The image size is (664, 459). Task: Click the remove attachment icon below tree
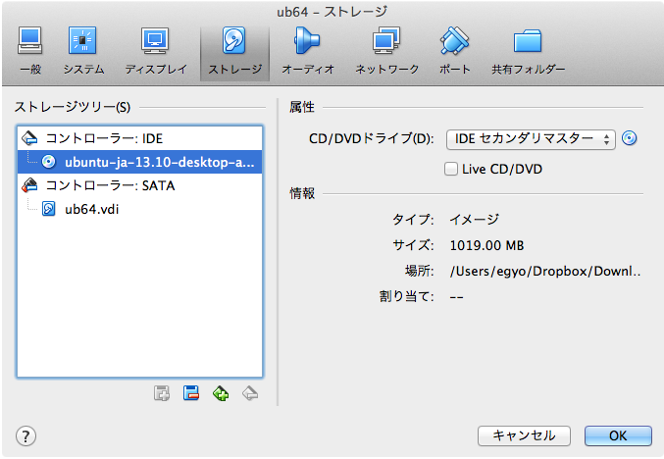(191, 393)
